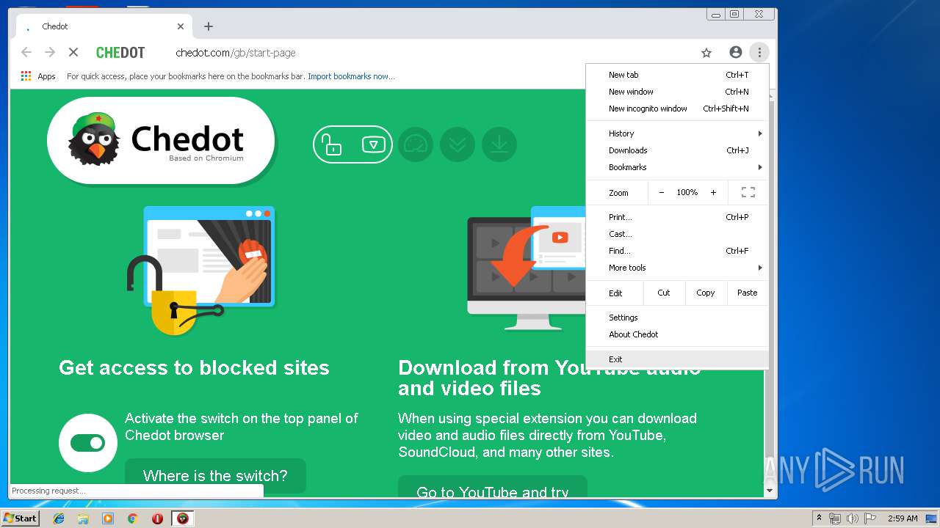
Task: Open the Windows Start menu
Action: click(x=21, y=518)
